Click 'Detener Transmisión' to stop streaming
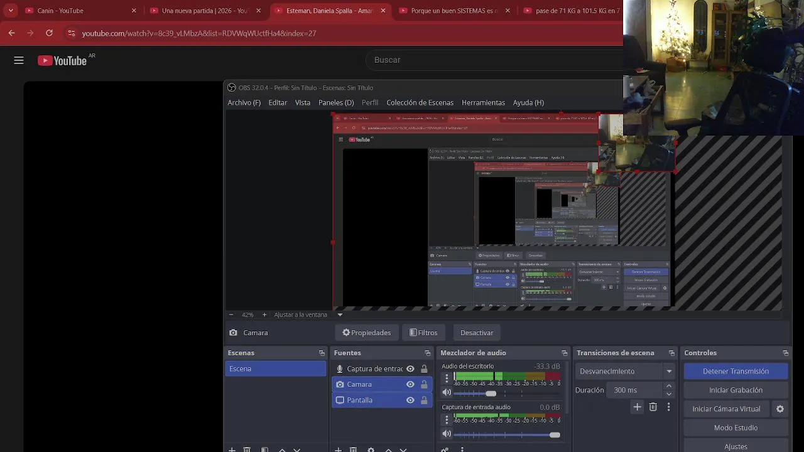 coord(736,371)
